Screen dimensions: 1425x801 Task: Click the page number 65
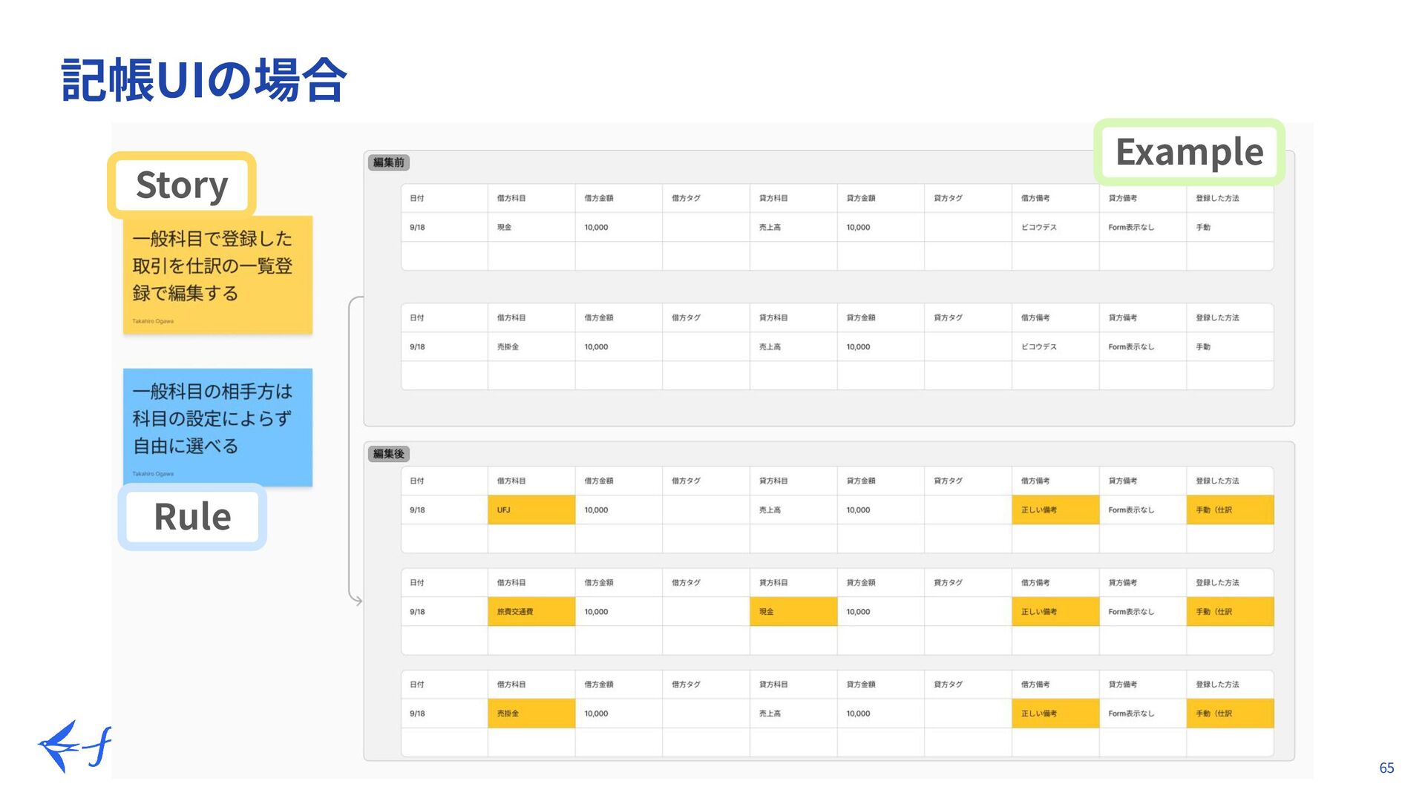pos(1386,768)
